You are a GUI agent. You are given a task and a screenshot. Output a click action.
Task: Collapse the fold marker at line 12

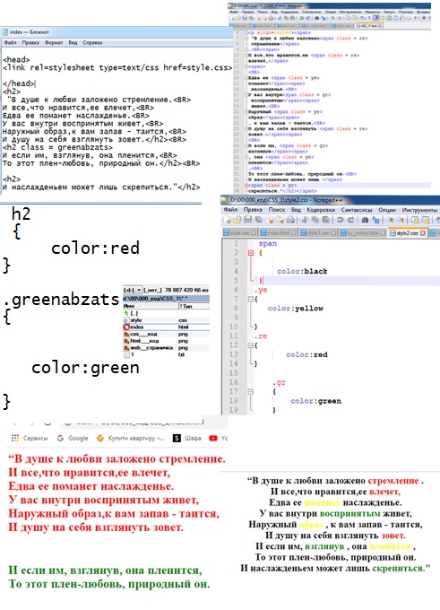coord(251,345)
